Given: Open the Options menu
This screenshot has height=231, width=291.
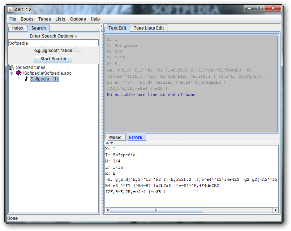Looking at the screenshot, I should coord(78,19).
